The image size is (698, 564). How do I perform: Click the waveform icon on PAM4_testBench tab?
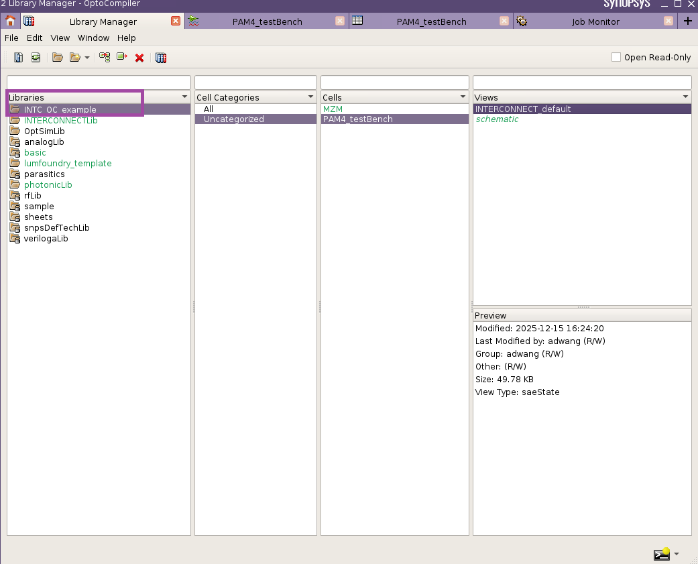point(193,21)
